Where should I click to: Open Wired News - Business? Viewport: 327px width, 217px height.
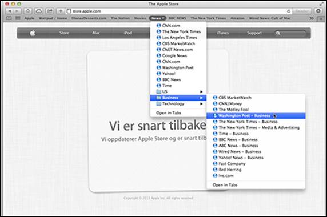point(256,152)
